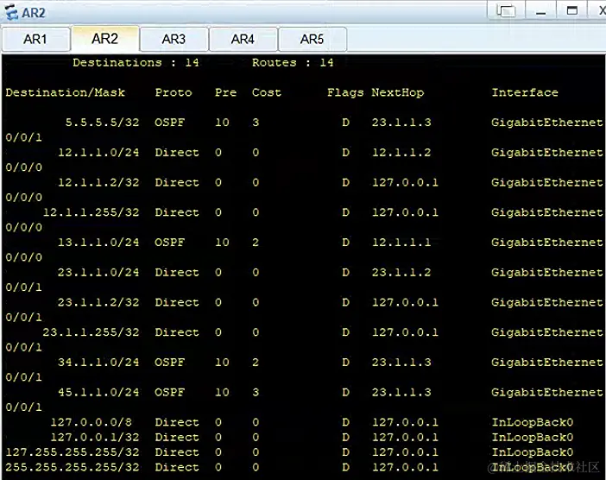This screenshot has width=606, height=480.
Task: Click the 127.0.0.0/8 destination entry
Action: (x=92, y=422)
